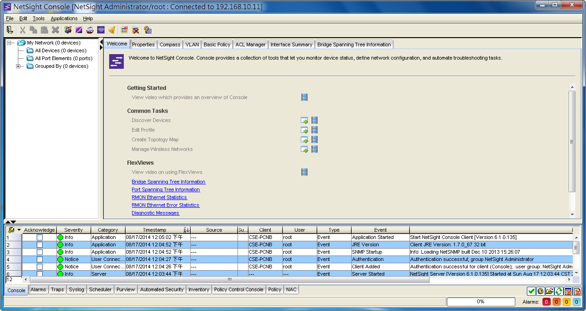Open the event table wrench dropdown arrow

(x=19, y=230)
